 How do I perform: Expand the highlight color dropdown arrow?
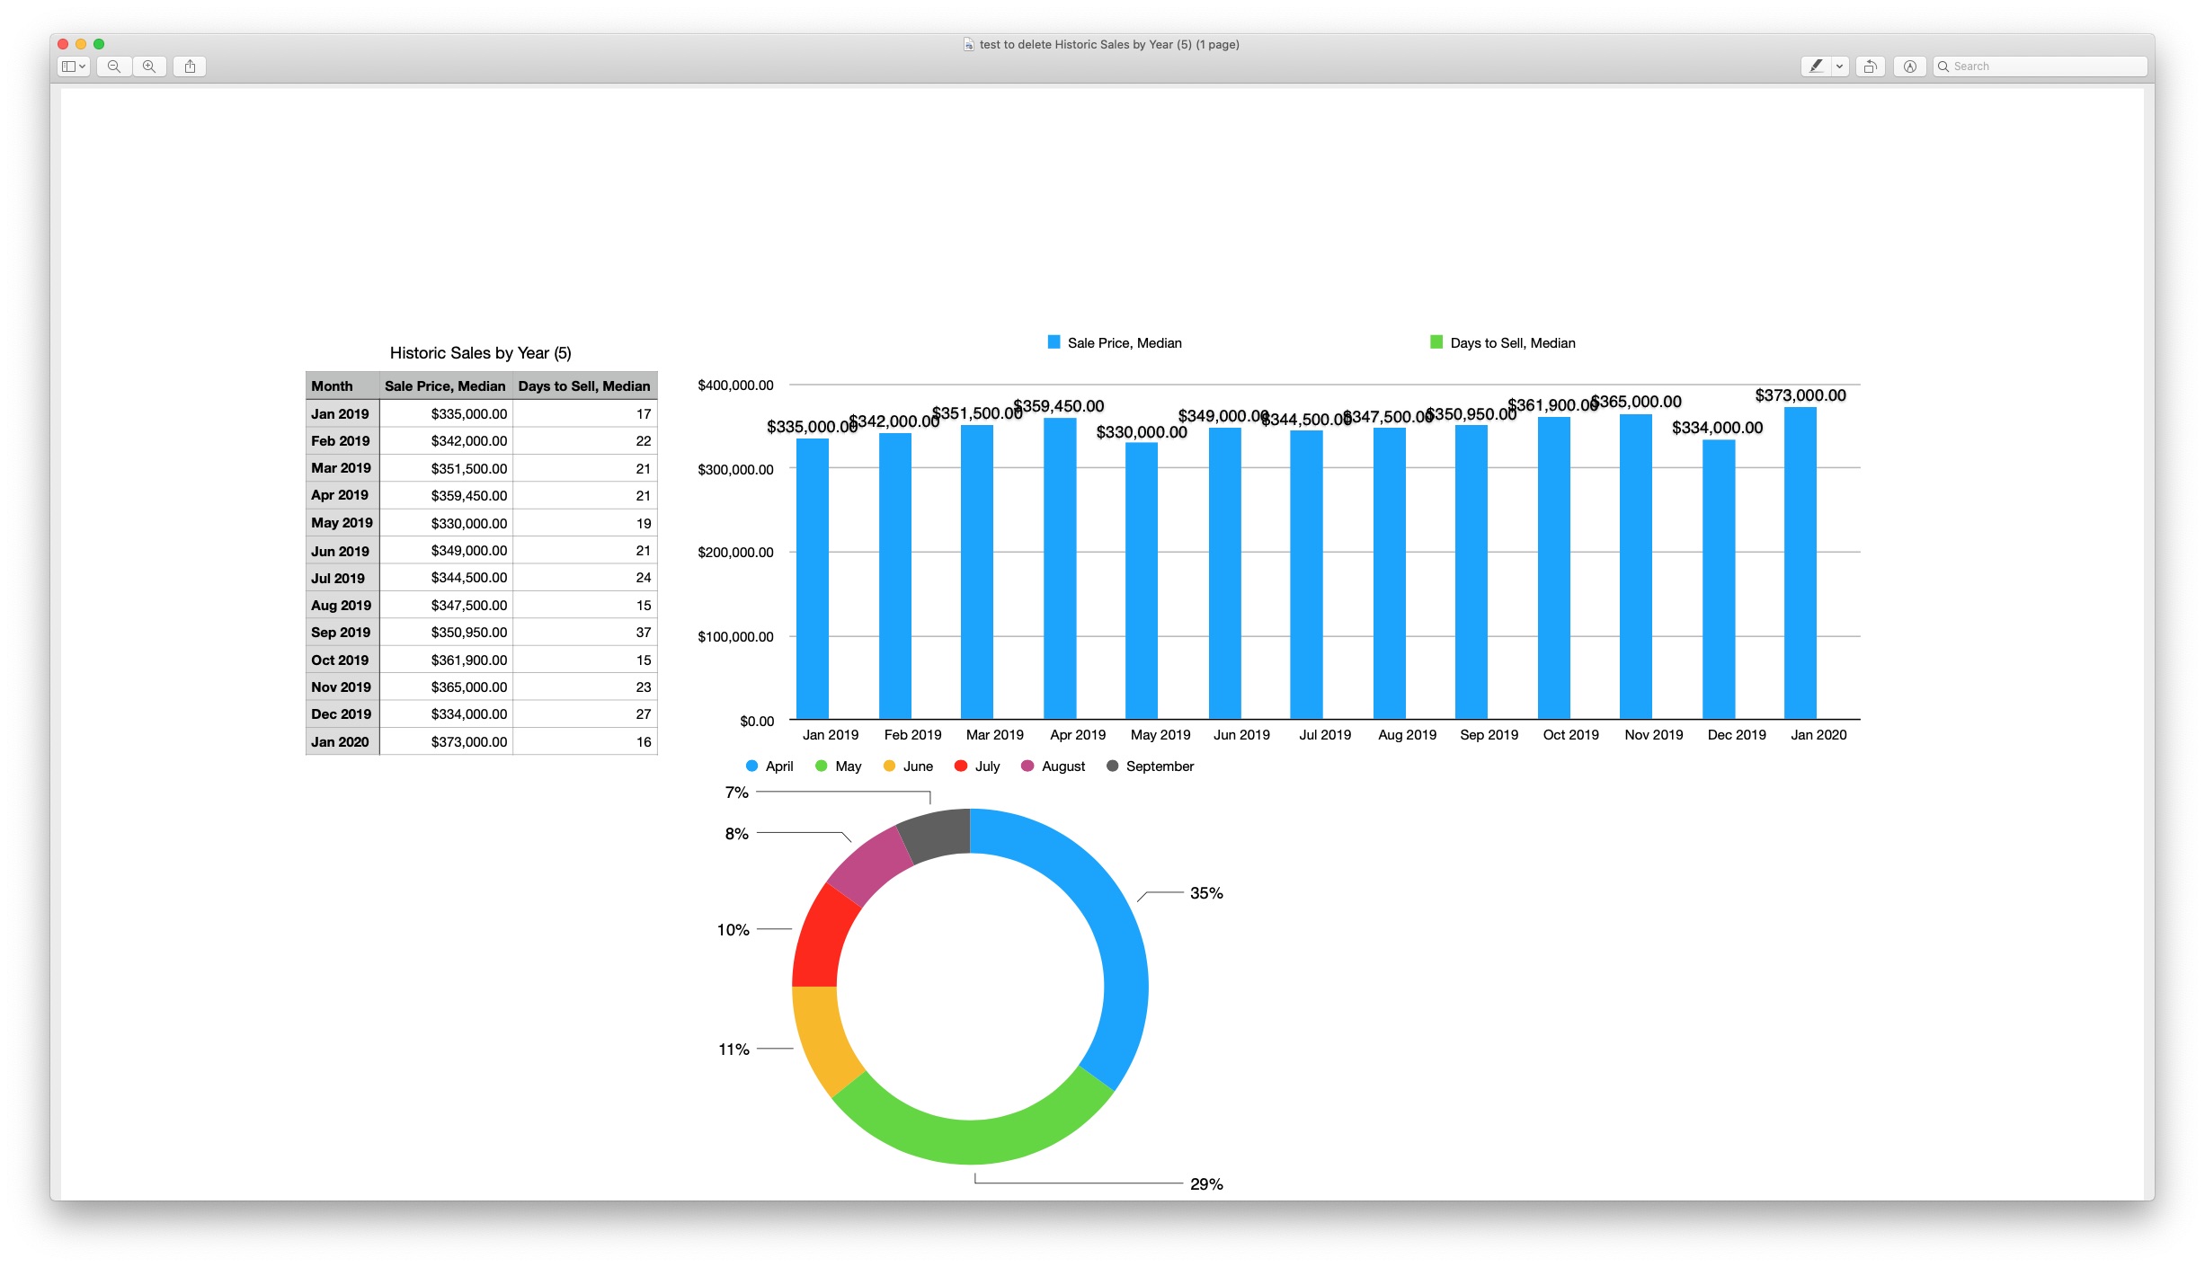[1839, 66]
